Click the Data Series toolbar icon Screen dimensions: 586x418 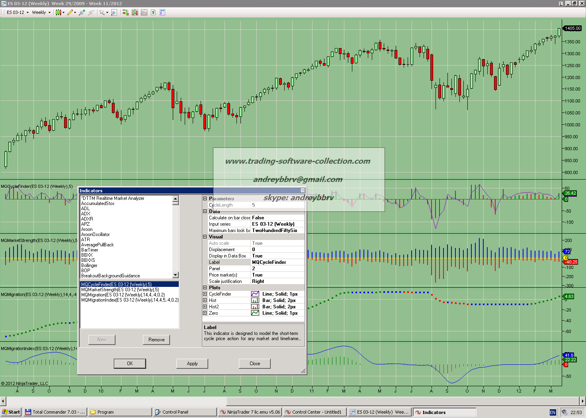[x=135, y=12]
